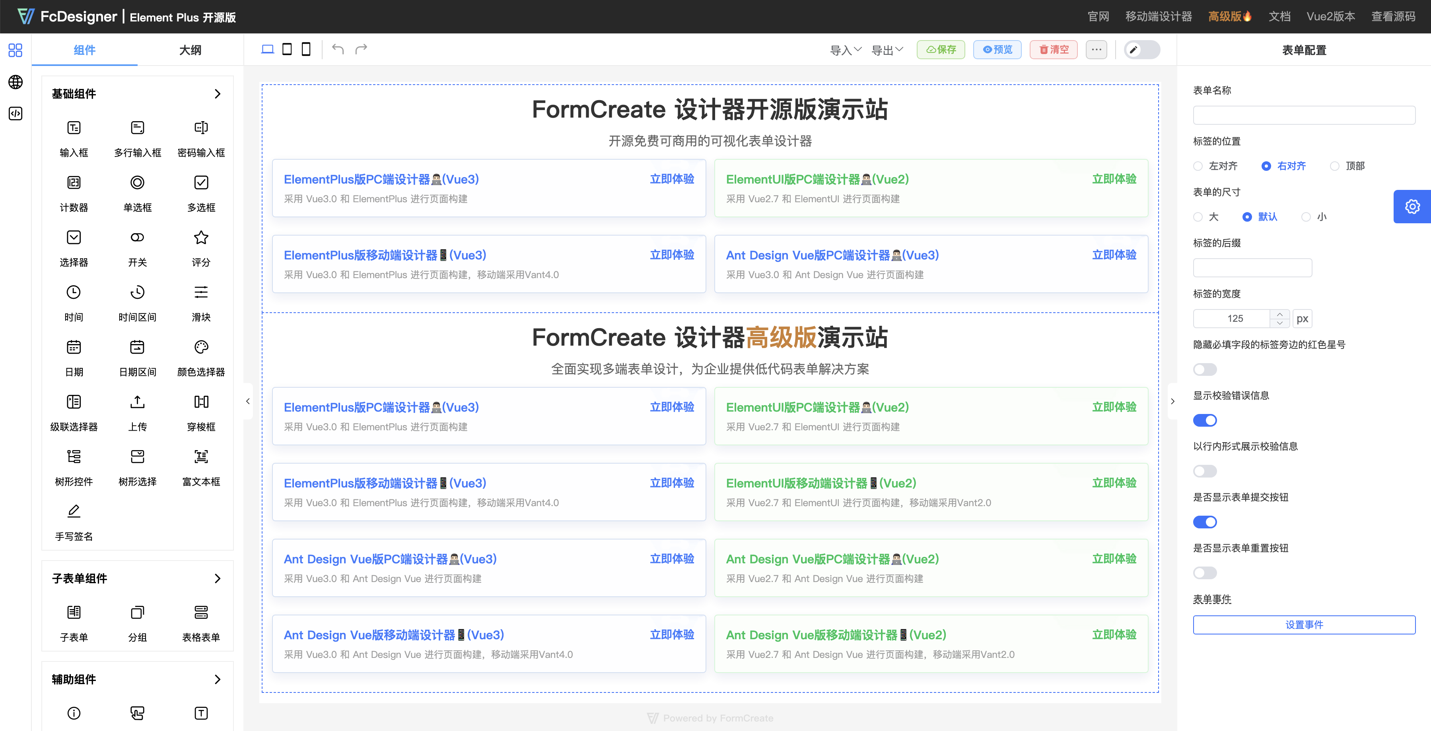
Task: Open the blue settings gear panel
Action: 1412,207
